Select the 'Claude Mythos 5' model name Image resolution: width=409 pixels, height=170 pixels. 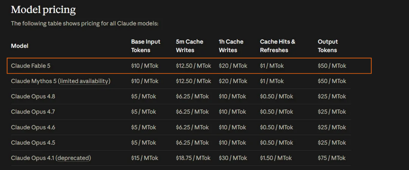coord(34,81)
